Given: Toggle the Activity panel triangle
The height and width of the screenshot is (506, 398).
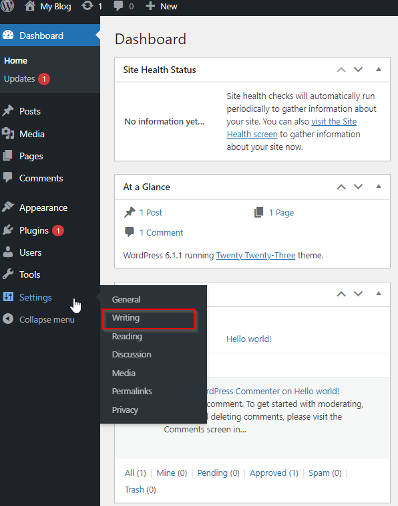Looking at the screenshot, I should coord(379,293).
